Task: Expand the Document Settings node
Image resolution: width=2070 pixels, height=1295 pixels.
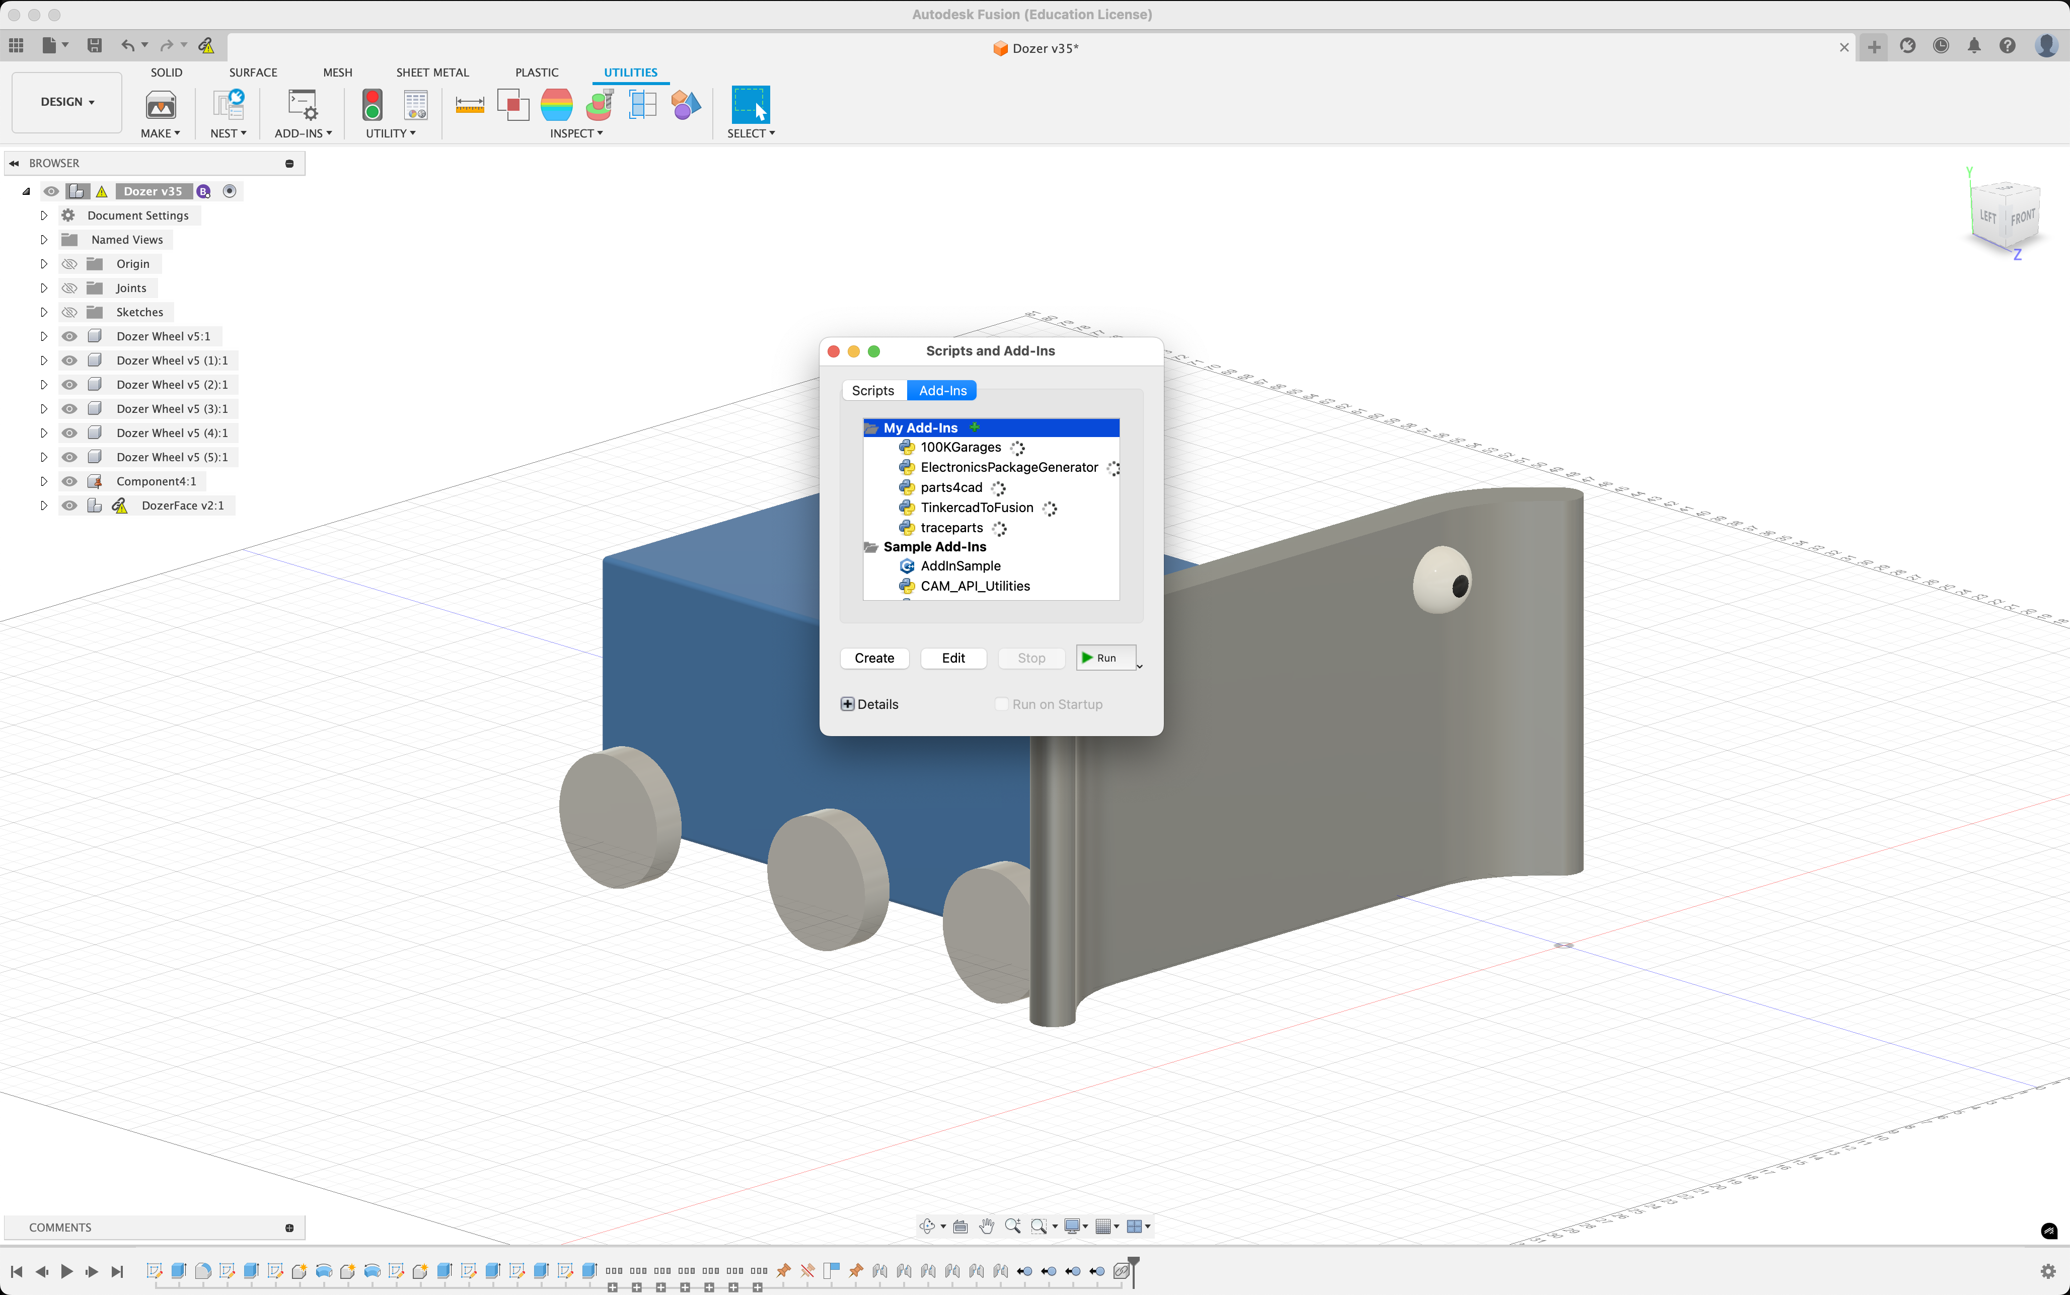Action: 44,216
